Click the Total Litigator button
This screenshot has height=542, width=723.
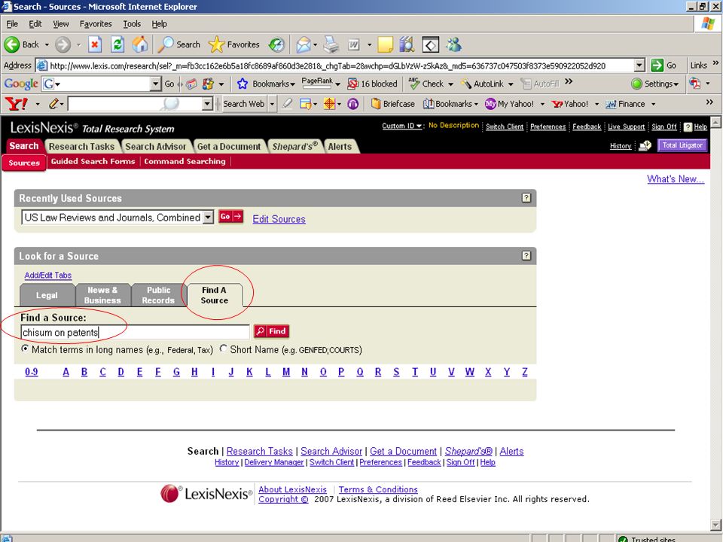(x=682, y=145)
